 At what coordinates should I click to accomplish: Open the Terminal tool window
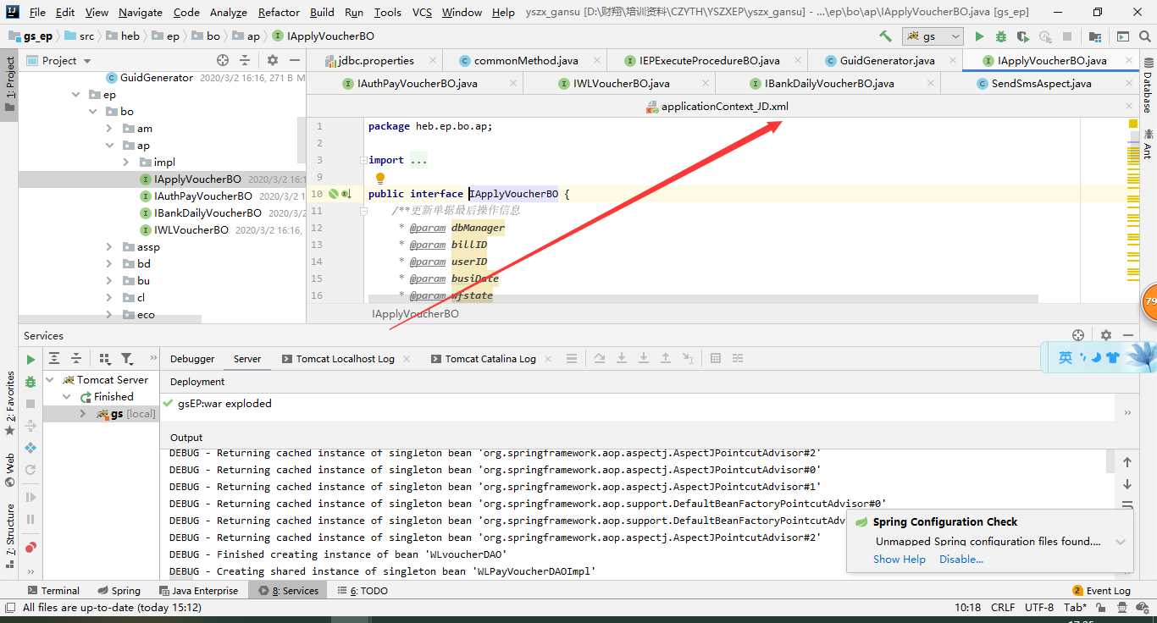pyautogui.click(x=53, y=591)
